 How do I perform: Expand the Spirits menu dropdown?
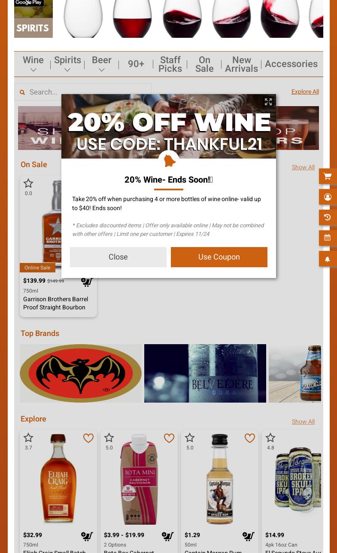(67, 64)
